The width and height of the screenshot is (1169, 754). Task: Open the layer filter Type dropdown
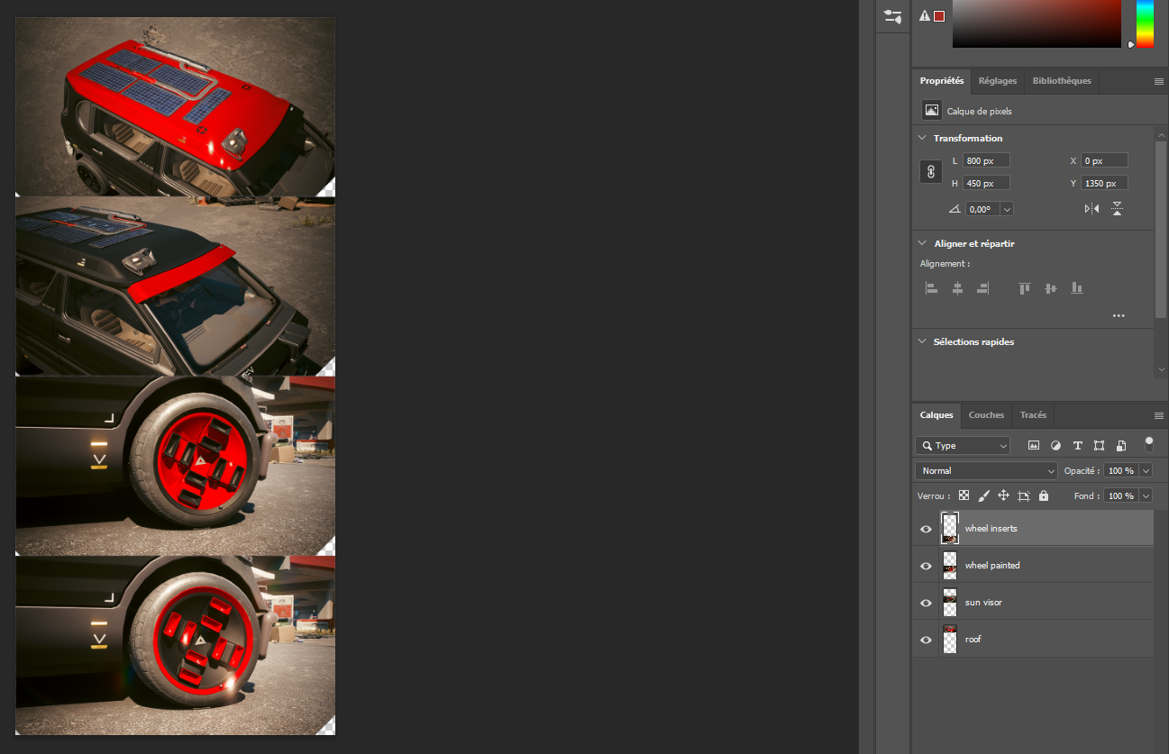tap(963, 446)
